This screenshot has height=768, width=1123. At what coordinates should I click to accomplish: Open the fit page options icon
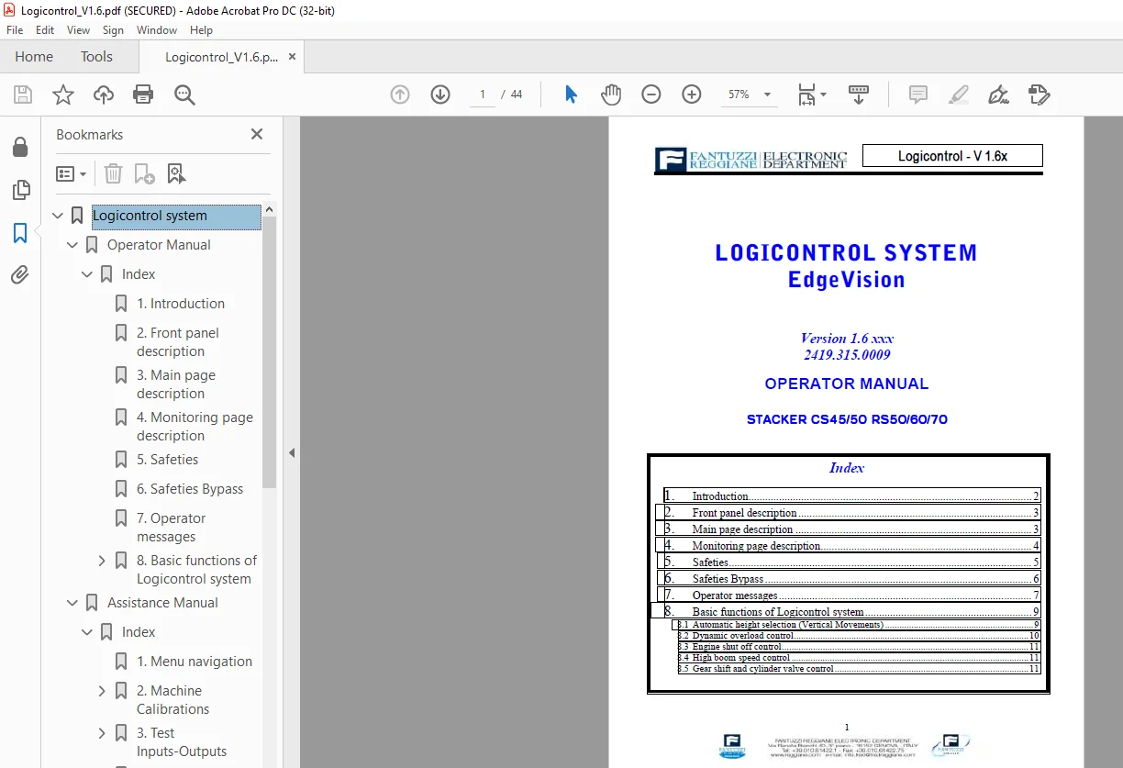[x=811, y=95]
